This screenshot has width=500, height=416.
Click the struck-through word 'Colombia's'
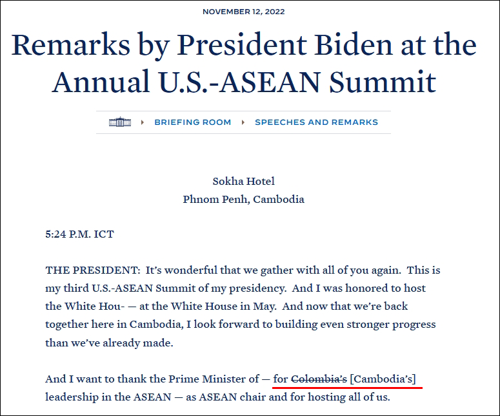319,379
